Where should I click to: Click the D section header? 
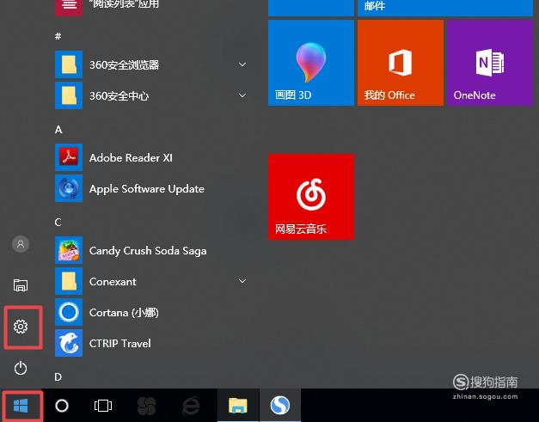[x=58, y=377]
